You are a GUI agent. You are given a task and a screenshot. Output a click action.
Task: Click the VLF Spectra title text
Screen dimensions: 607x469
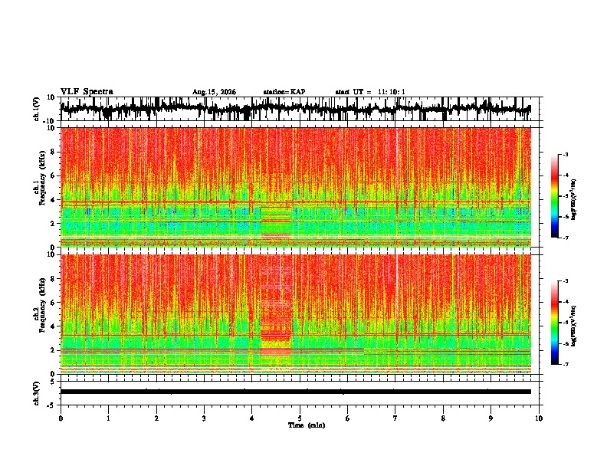(x=87, y=92)
